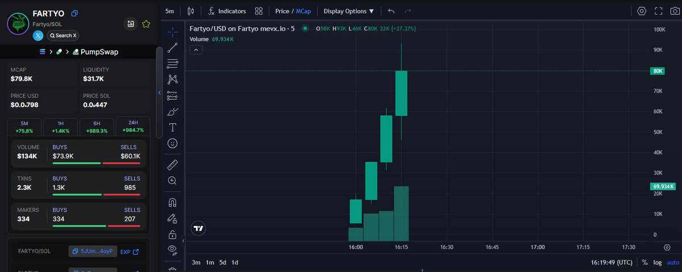
Task: Open time axis settings hexagon icon
Action: click(x=667, y=248)
